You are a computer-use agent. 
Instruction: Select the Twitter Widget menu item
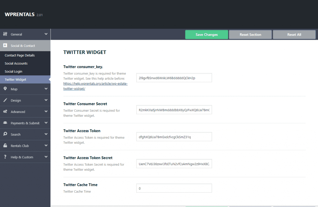pyautogui.click(x=25, y=79)
